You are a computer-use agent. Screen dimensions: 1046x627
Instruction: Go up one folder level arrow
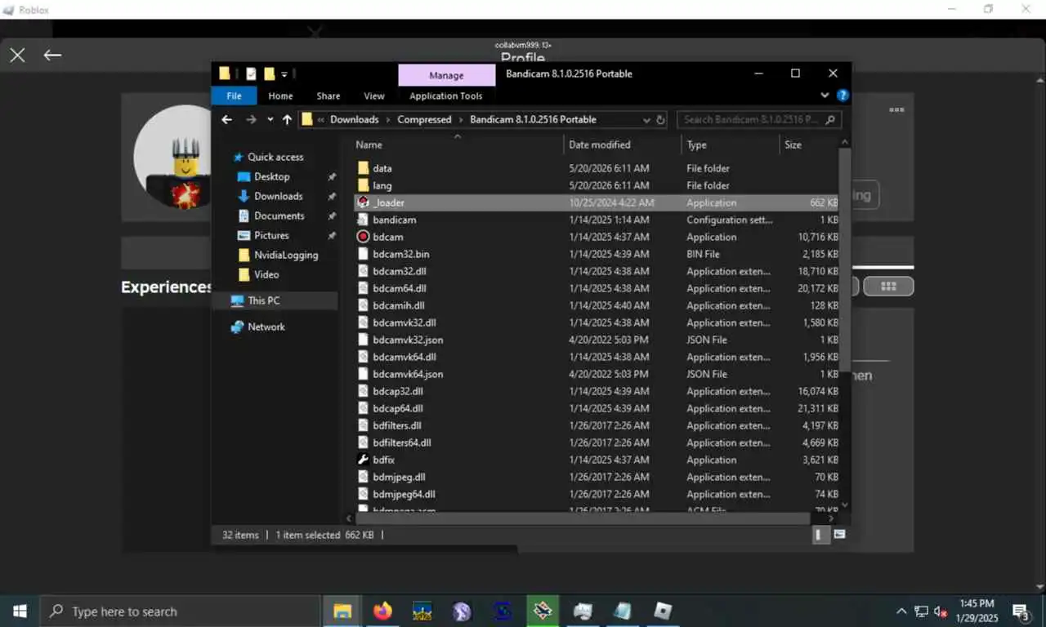tap(287, 119)
